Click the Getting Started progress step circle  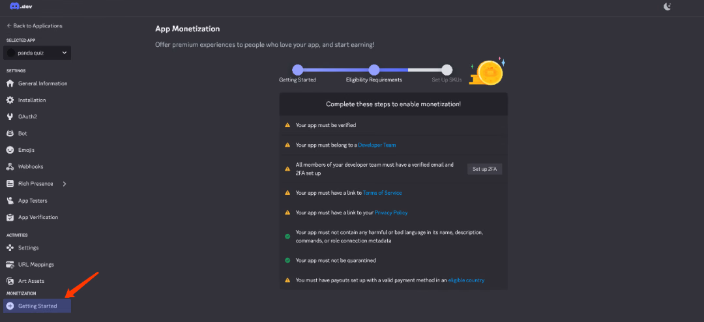point(298,70)
